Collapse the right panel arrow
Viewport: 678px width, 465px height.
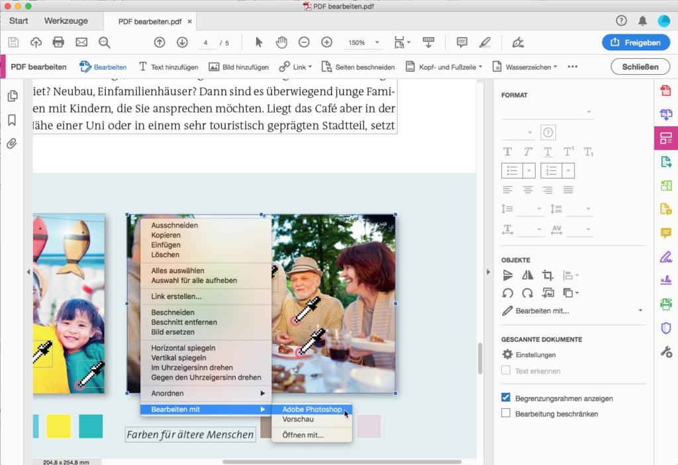click(x=489, y=272)
